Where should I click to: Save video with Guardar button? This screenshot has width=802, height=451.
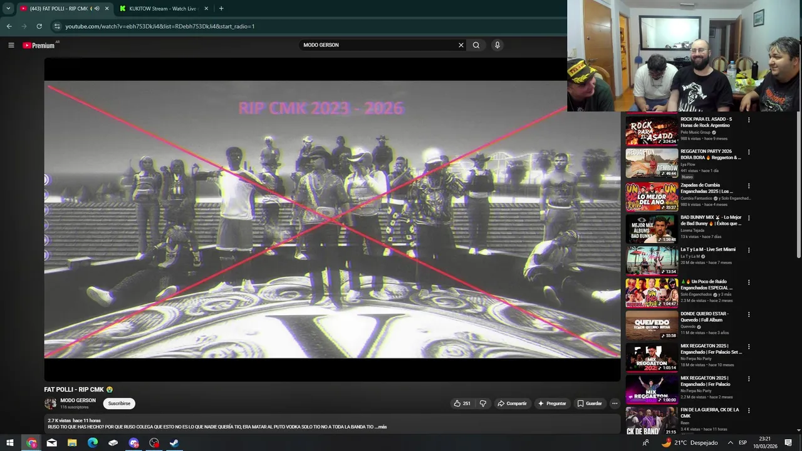pos(590,403)
